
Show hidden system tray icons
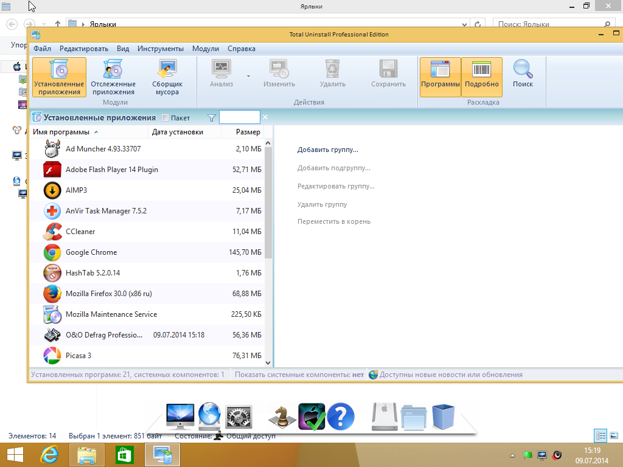(x=512, y=455)
